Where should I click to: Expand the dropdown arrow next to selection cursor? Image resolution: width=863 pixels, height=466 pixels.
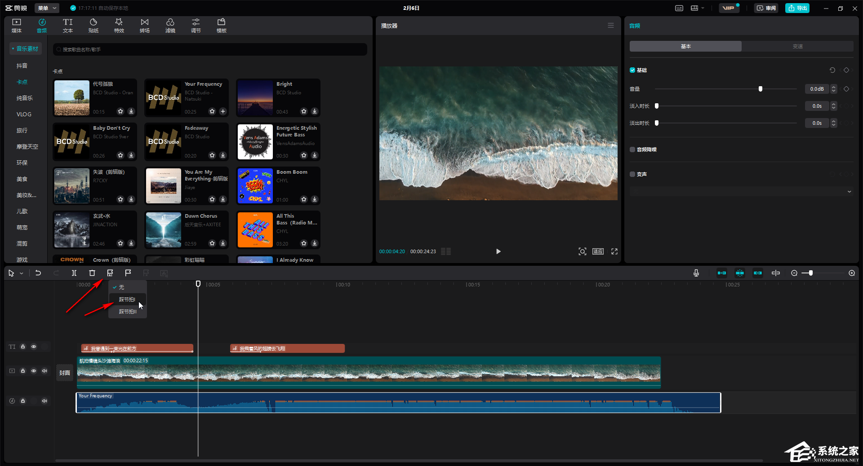pyautogui.click(x=22, y=273)
